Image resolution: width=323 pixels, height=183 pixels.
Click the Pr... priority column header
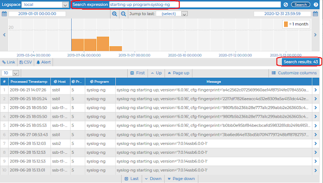pos(78,81)
